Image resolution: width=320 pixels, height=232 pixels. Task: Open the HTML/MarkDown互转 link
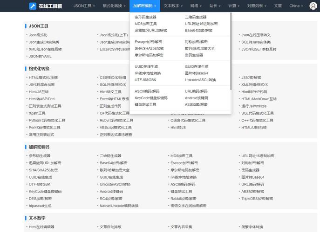pyautogui.click(x=259, y=99)
